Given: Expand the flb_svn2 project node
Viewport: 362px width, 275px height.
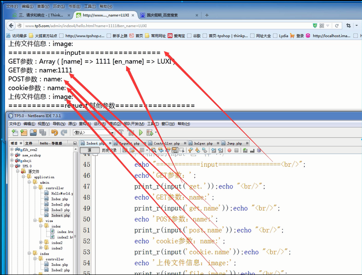Looking at the screenshot, I should (12, 149).
